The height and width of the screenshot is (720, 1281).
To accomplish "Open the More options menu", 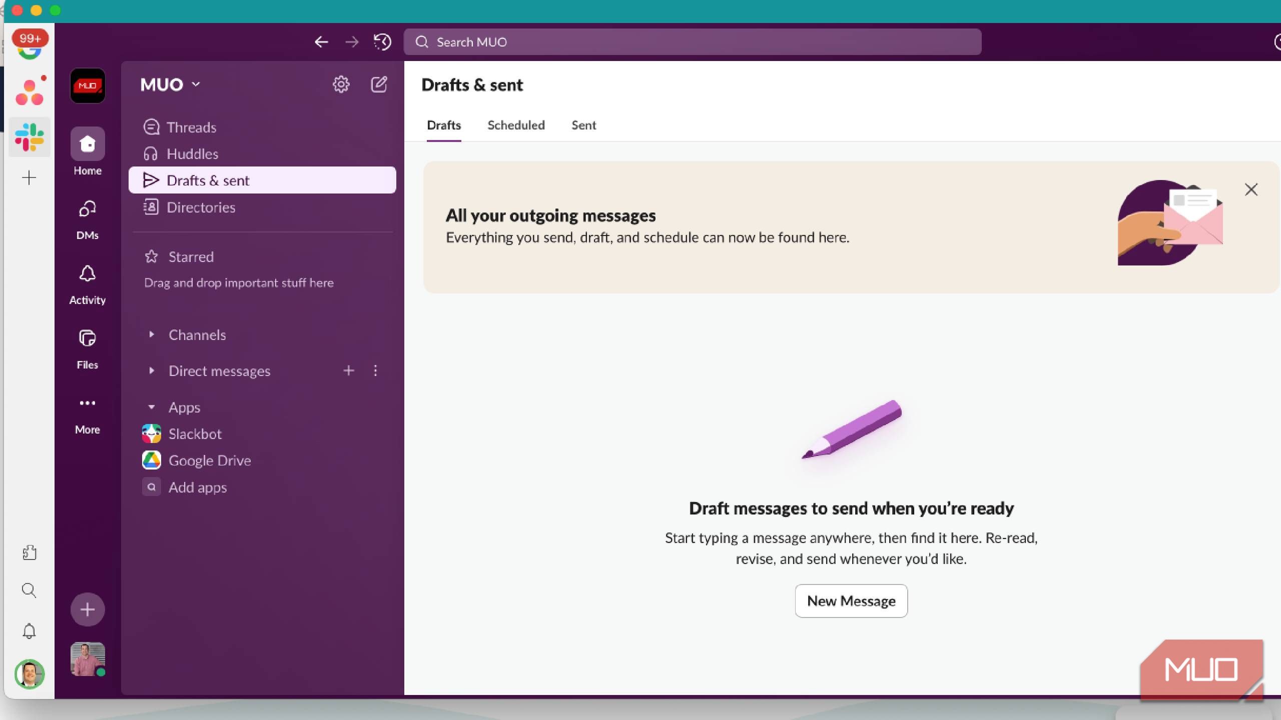I will point(88,415).
